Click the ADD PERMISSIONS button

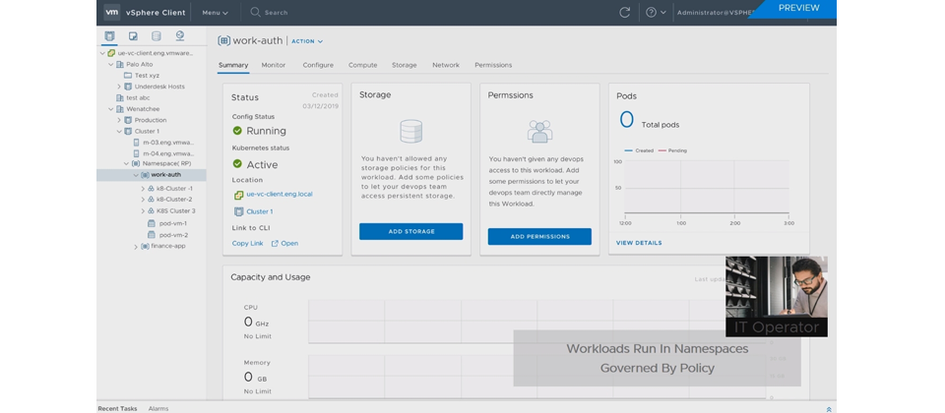click(539, 237)
